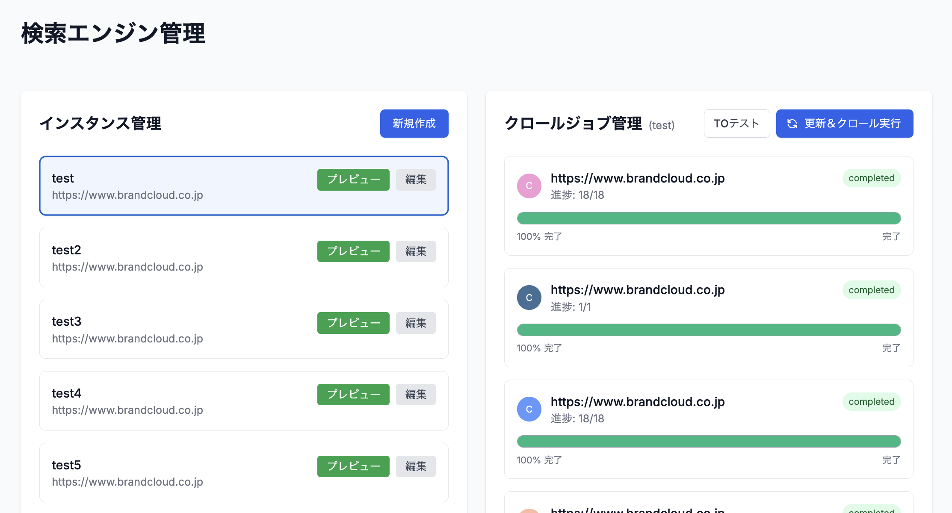Open プレビュー for instance test
The width and height of the screenshot is (952, 513).
[353, 180]
